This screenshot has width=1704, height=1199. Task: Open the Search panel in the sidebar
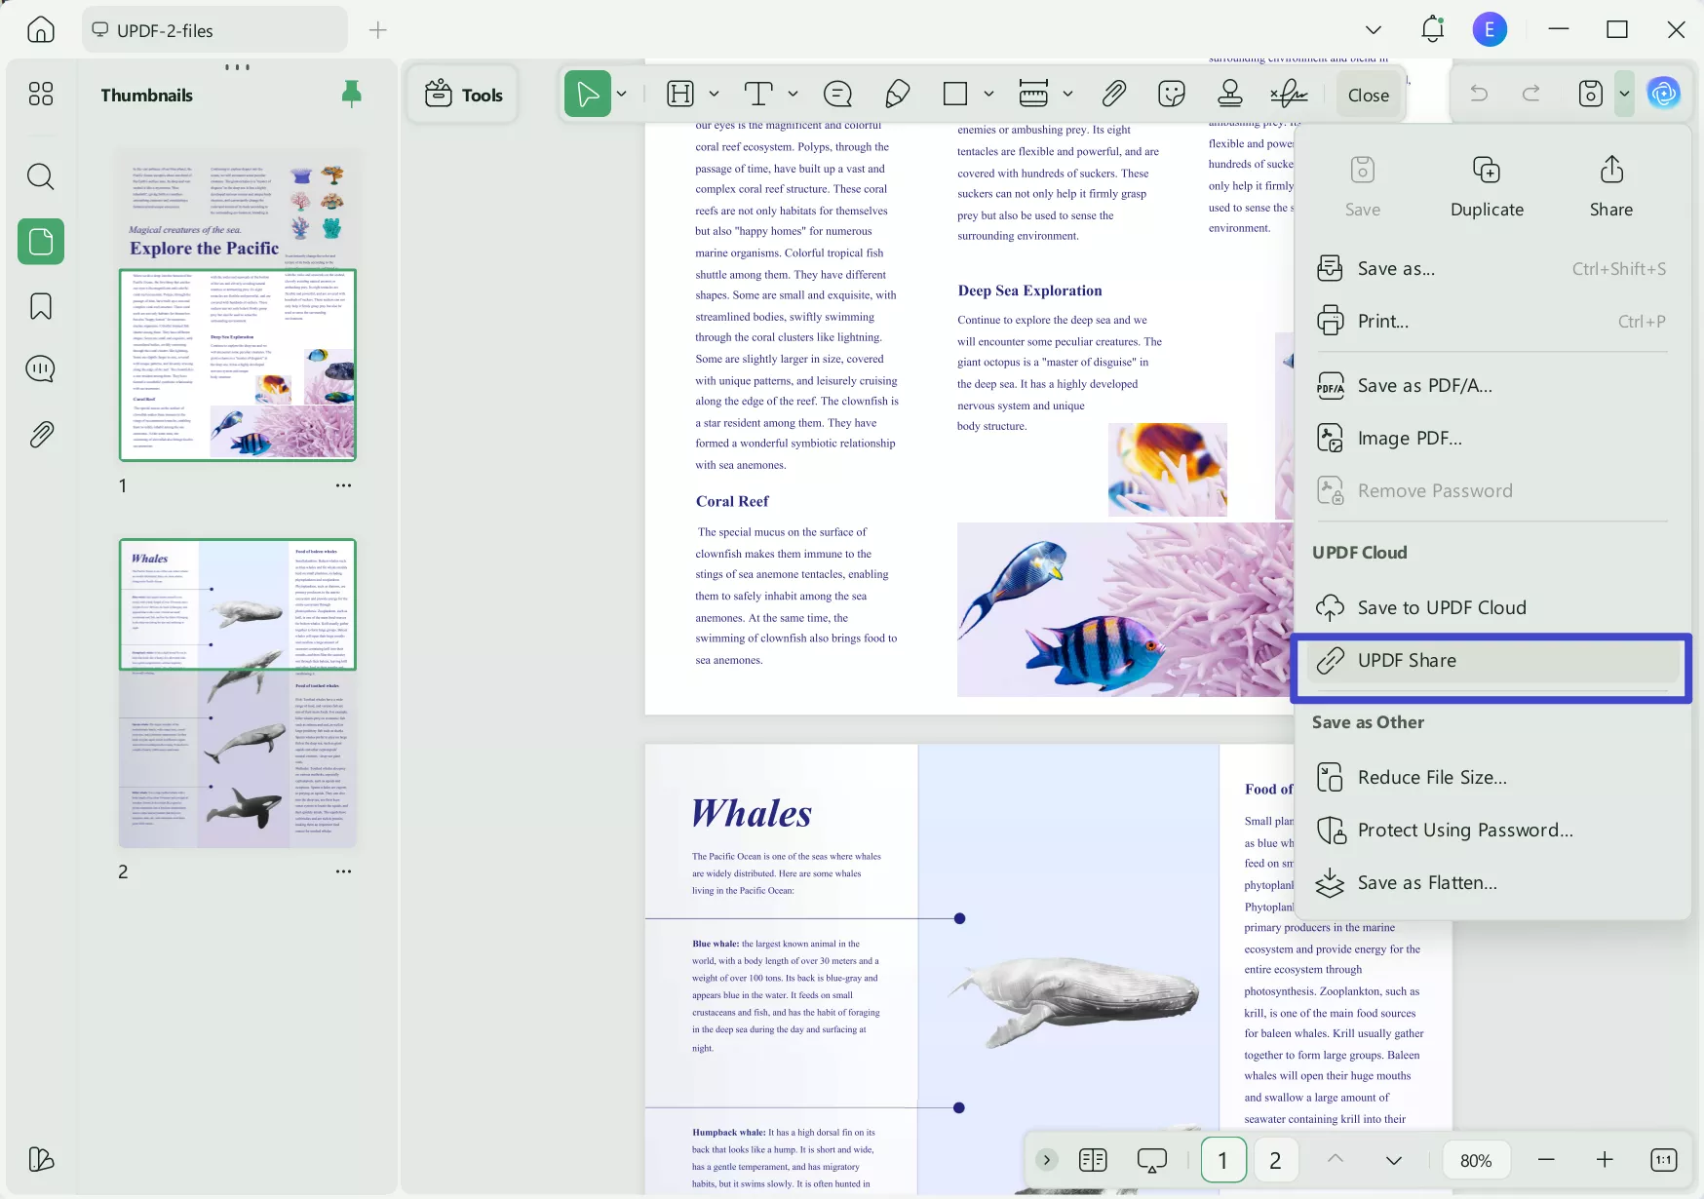pos(40,176)
